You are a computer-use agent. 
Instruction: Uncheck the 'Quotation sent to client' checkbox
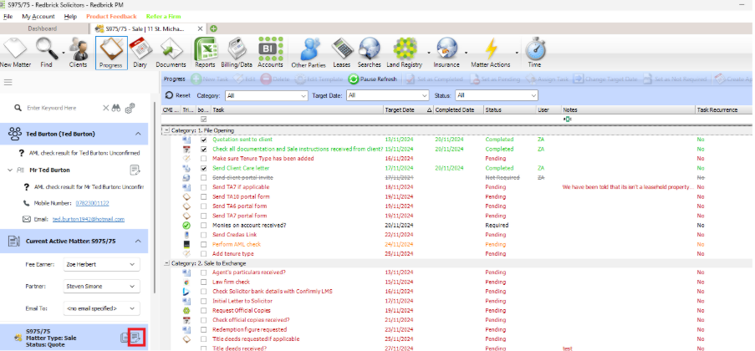pyautogui.click(x=203, y=139)
